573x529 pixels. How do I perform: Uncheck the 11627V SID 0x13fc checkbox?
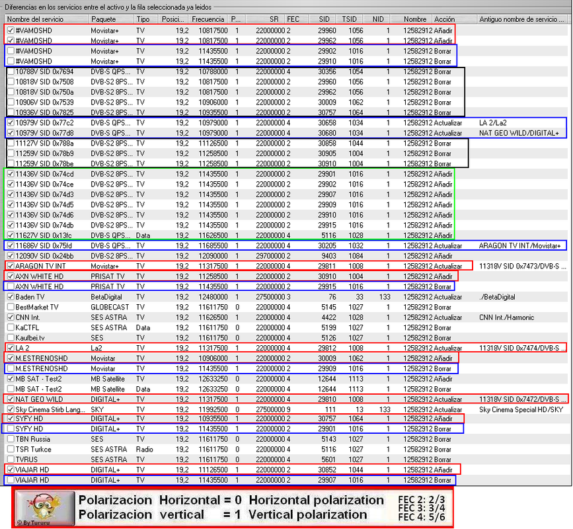click(11, 235)
